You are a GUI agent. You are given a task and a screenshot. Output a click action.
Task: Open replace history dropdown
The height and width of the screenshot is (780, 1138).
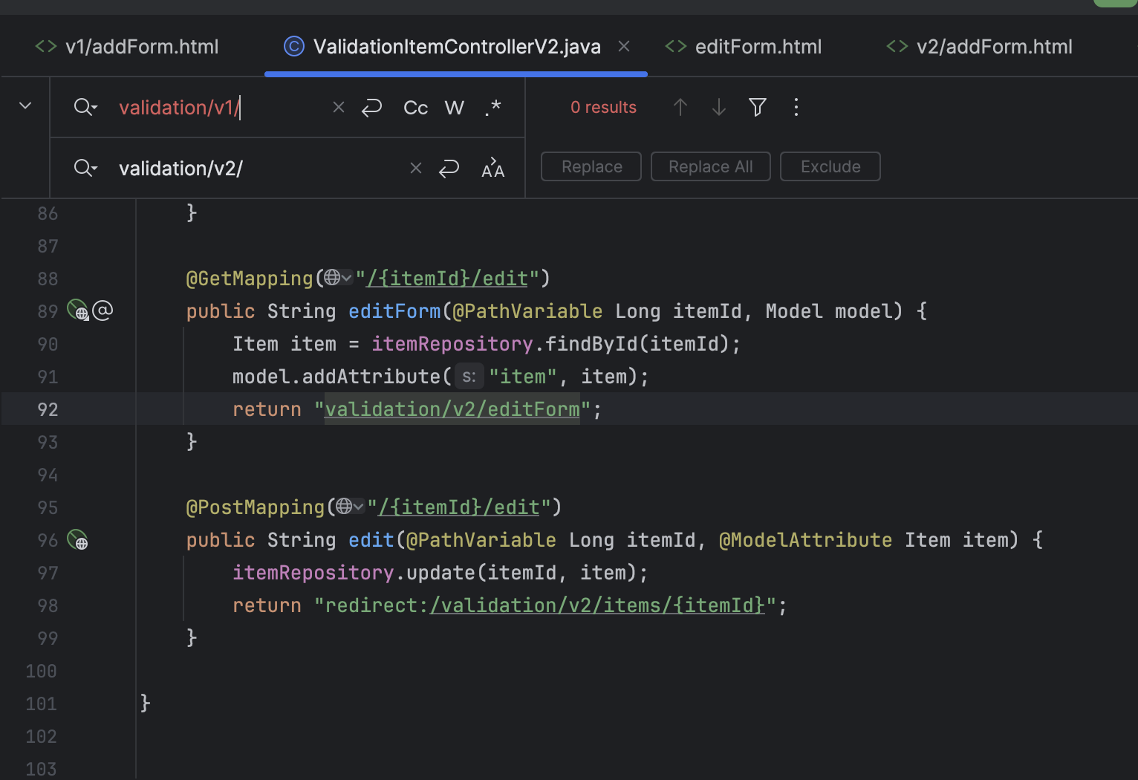pyautogui.click(x=86, y=169)
